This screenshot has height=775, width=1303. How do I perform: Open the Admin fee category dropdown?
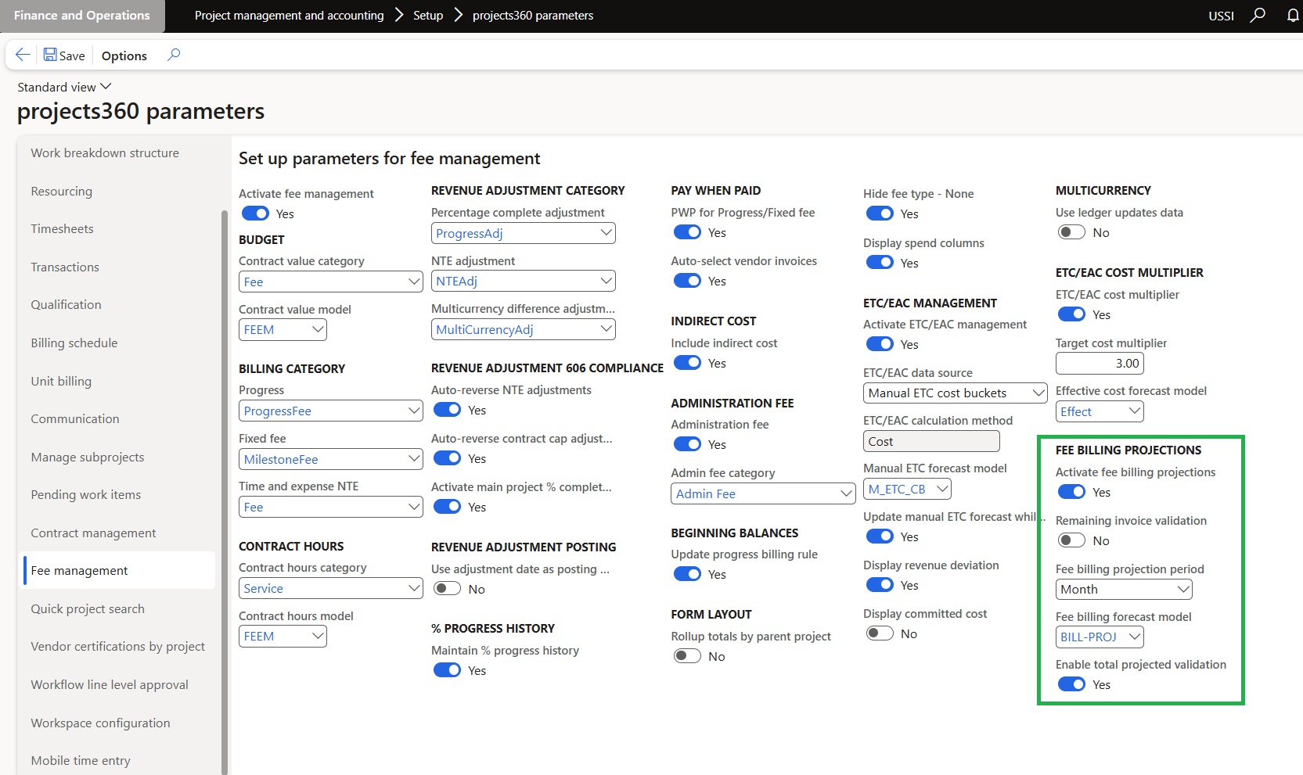coord(845,493)
